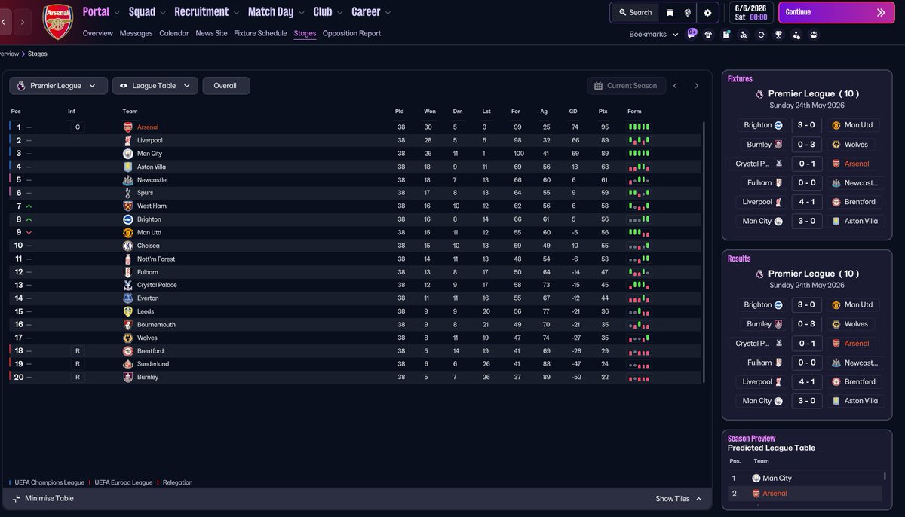Open the bookmark icon next to Search

670,13
